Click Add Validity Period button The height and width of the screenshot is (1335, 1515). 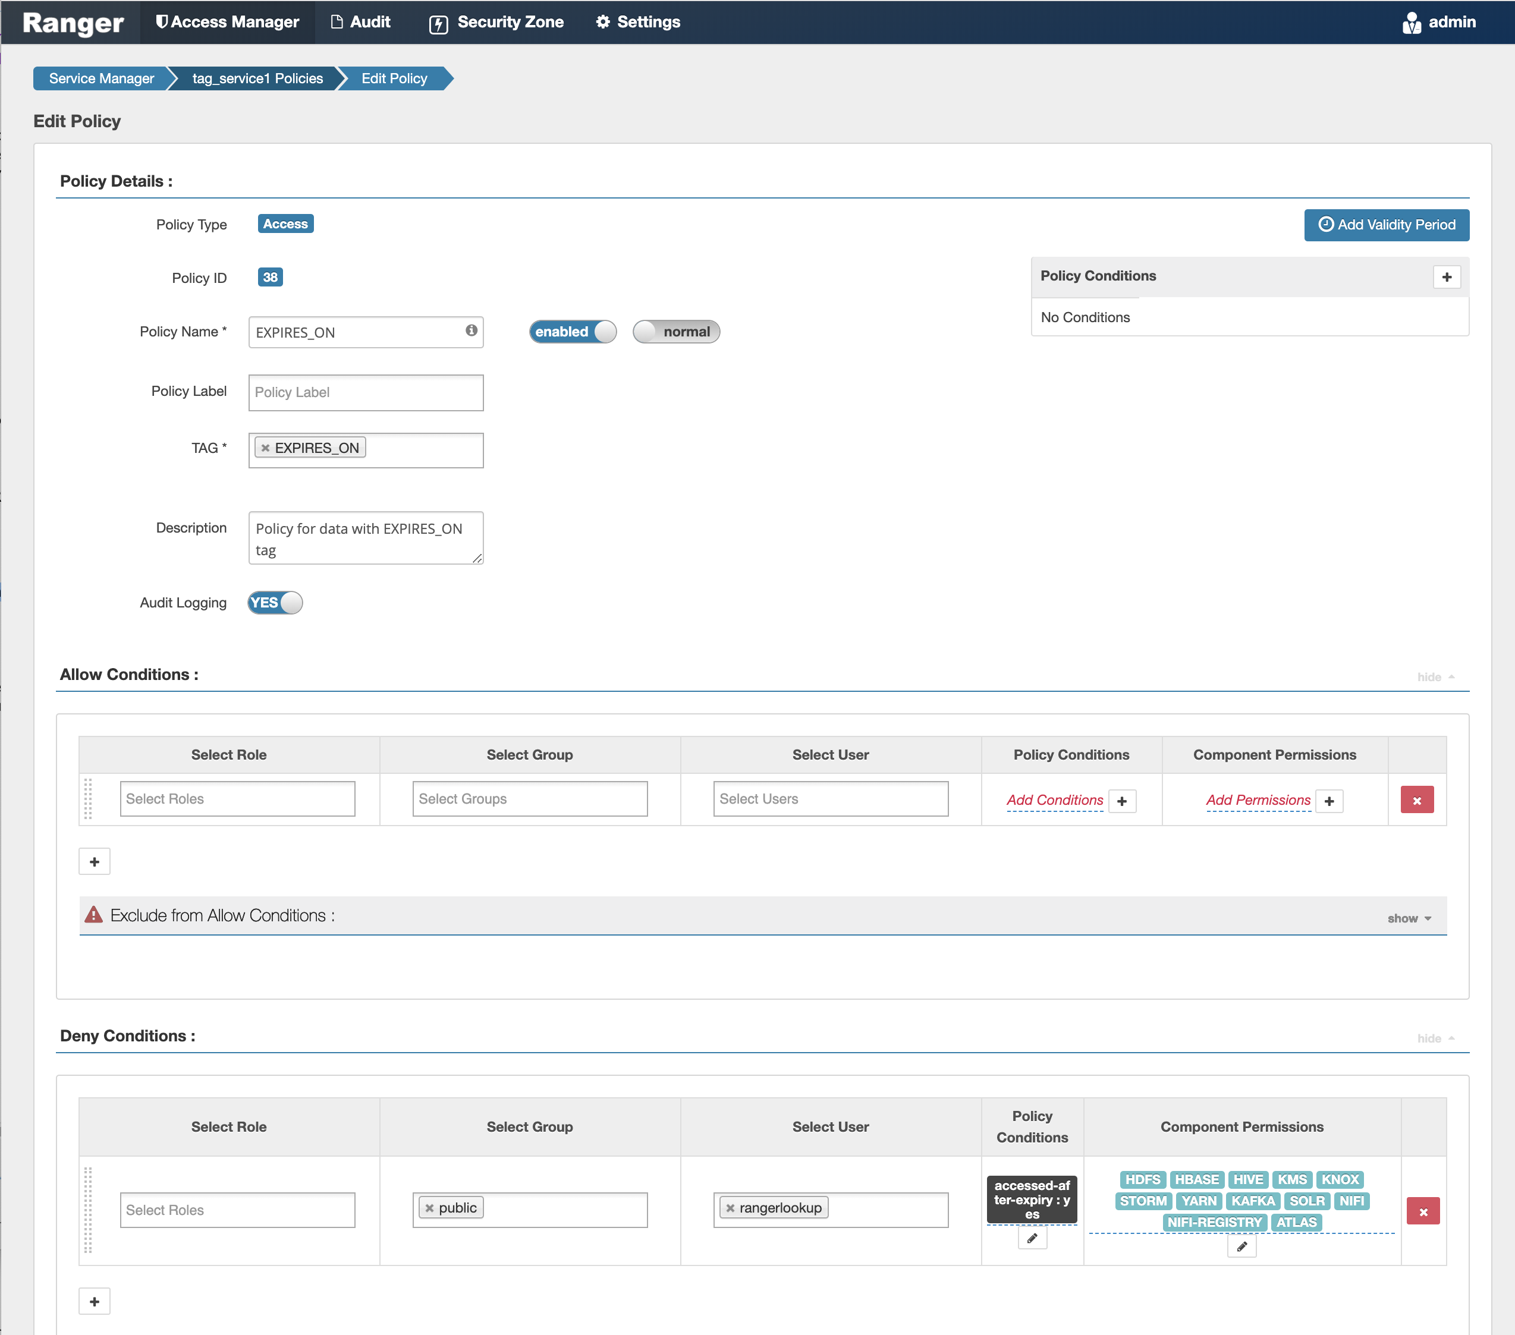[x=1386, y=225]
